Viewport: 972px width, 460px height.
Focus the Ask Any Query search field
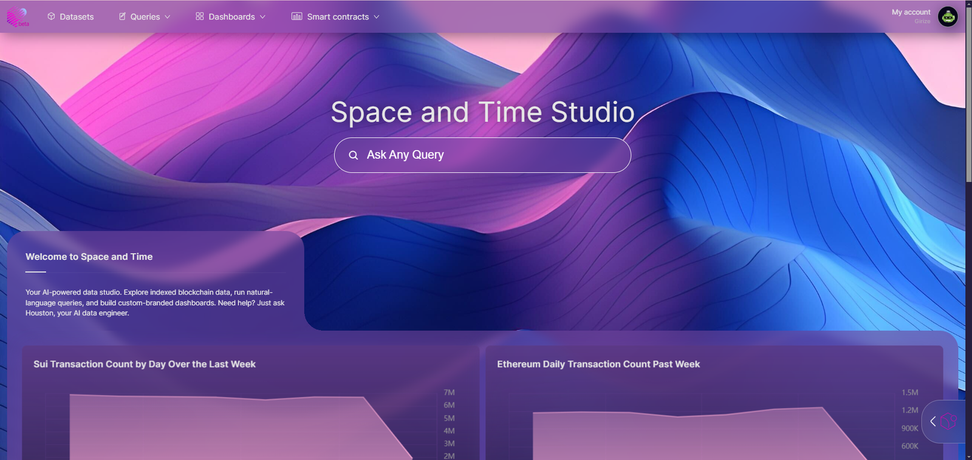click(482, 155)
